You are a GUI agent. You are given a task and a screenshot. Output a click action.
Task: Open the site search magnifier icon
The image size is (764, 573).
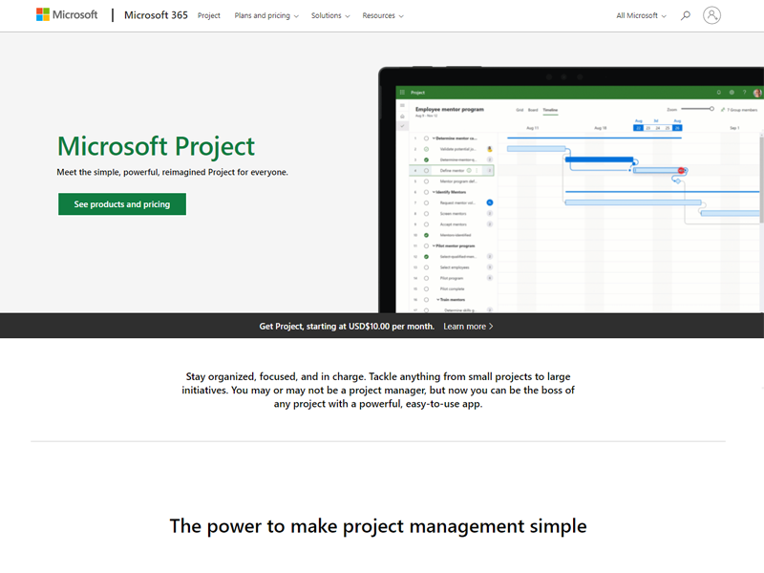point(685,15)
